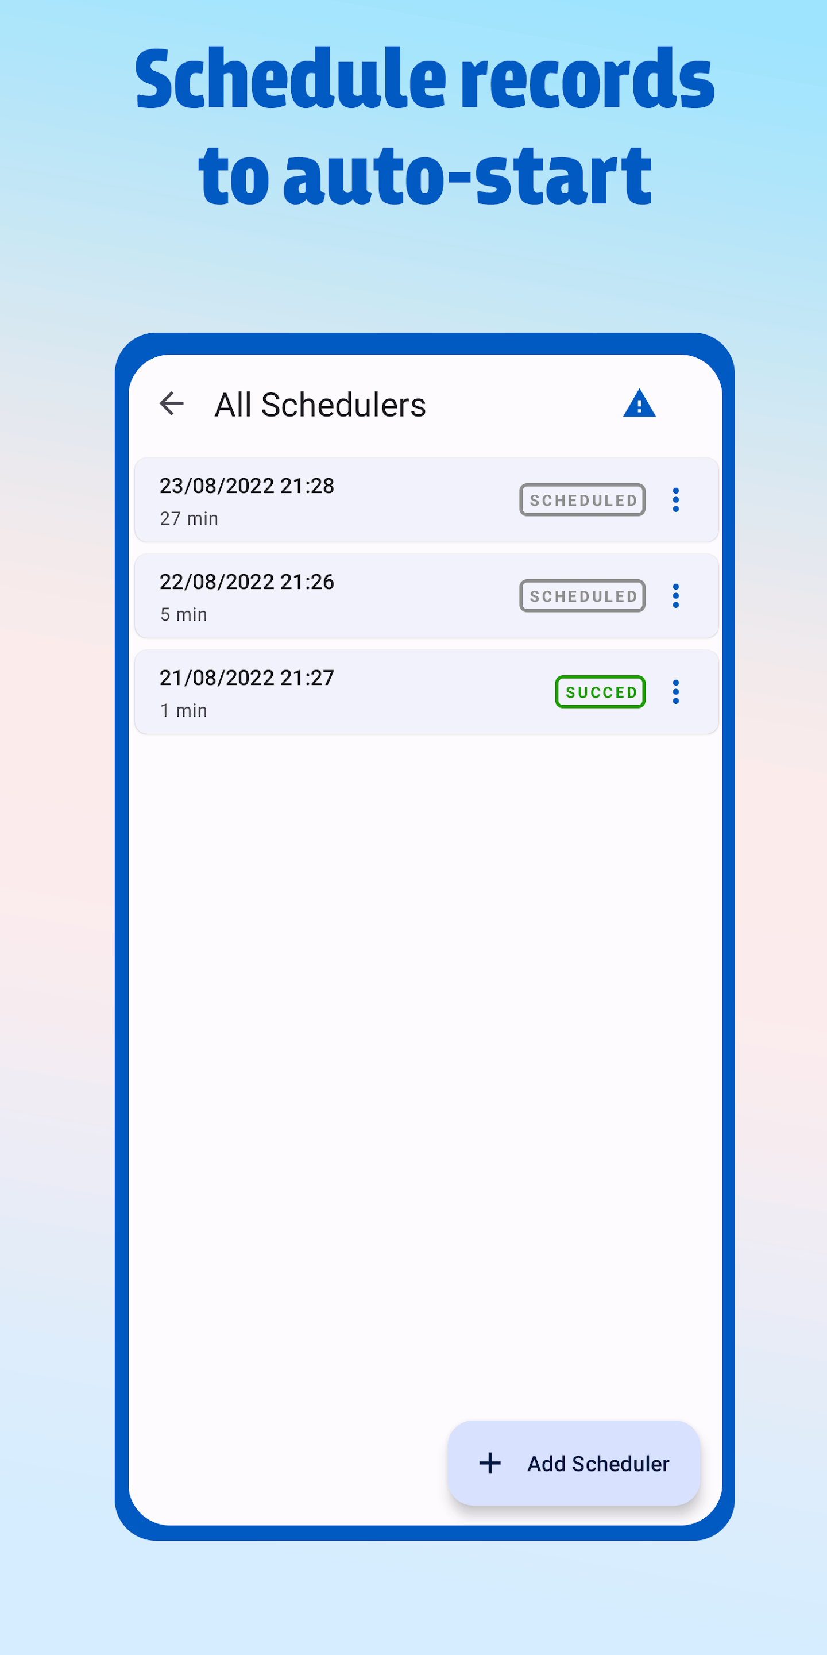The width and height of the screenshot is (827, 1655).
Task: Open the 22/08/2022 21:26 scheduler entry
Action: 426,596
